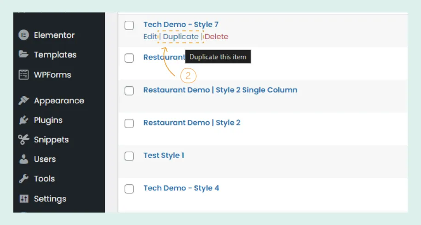Open the Test Style 1 item
Viewport: 421px width, 225px height.
(x=164, y=155)
